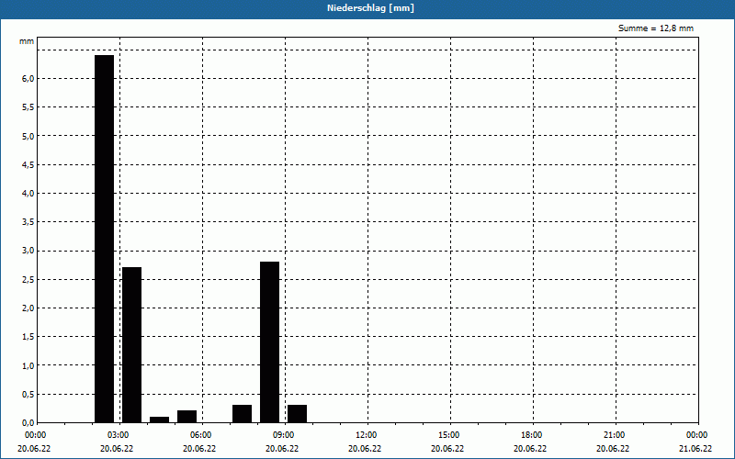Click the "20.06.22" date beneath 12:00
The height and width of the screenshot is (459, 735).
[364, 449]
